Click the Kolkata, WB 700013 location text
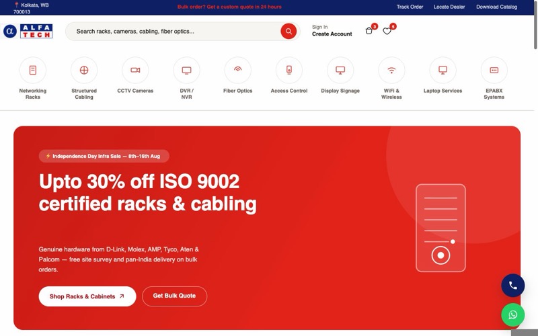 (31, 8)
